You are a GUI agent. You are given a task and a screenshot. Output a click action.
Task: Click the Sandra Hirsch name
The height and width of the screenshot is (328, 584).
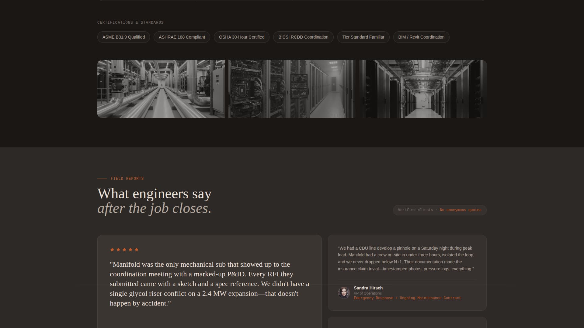point(368,288)
